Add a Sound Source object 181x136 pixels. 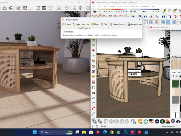[x=117, y=24]
